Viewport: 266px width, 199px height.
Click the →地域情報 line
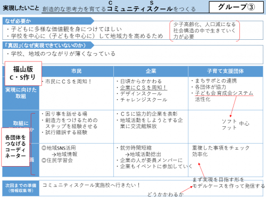click(64, 154)
